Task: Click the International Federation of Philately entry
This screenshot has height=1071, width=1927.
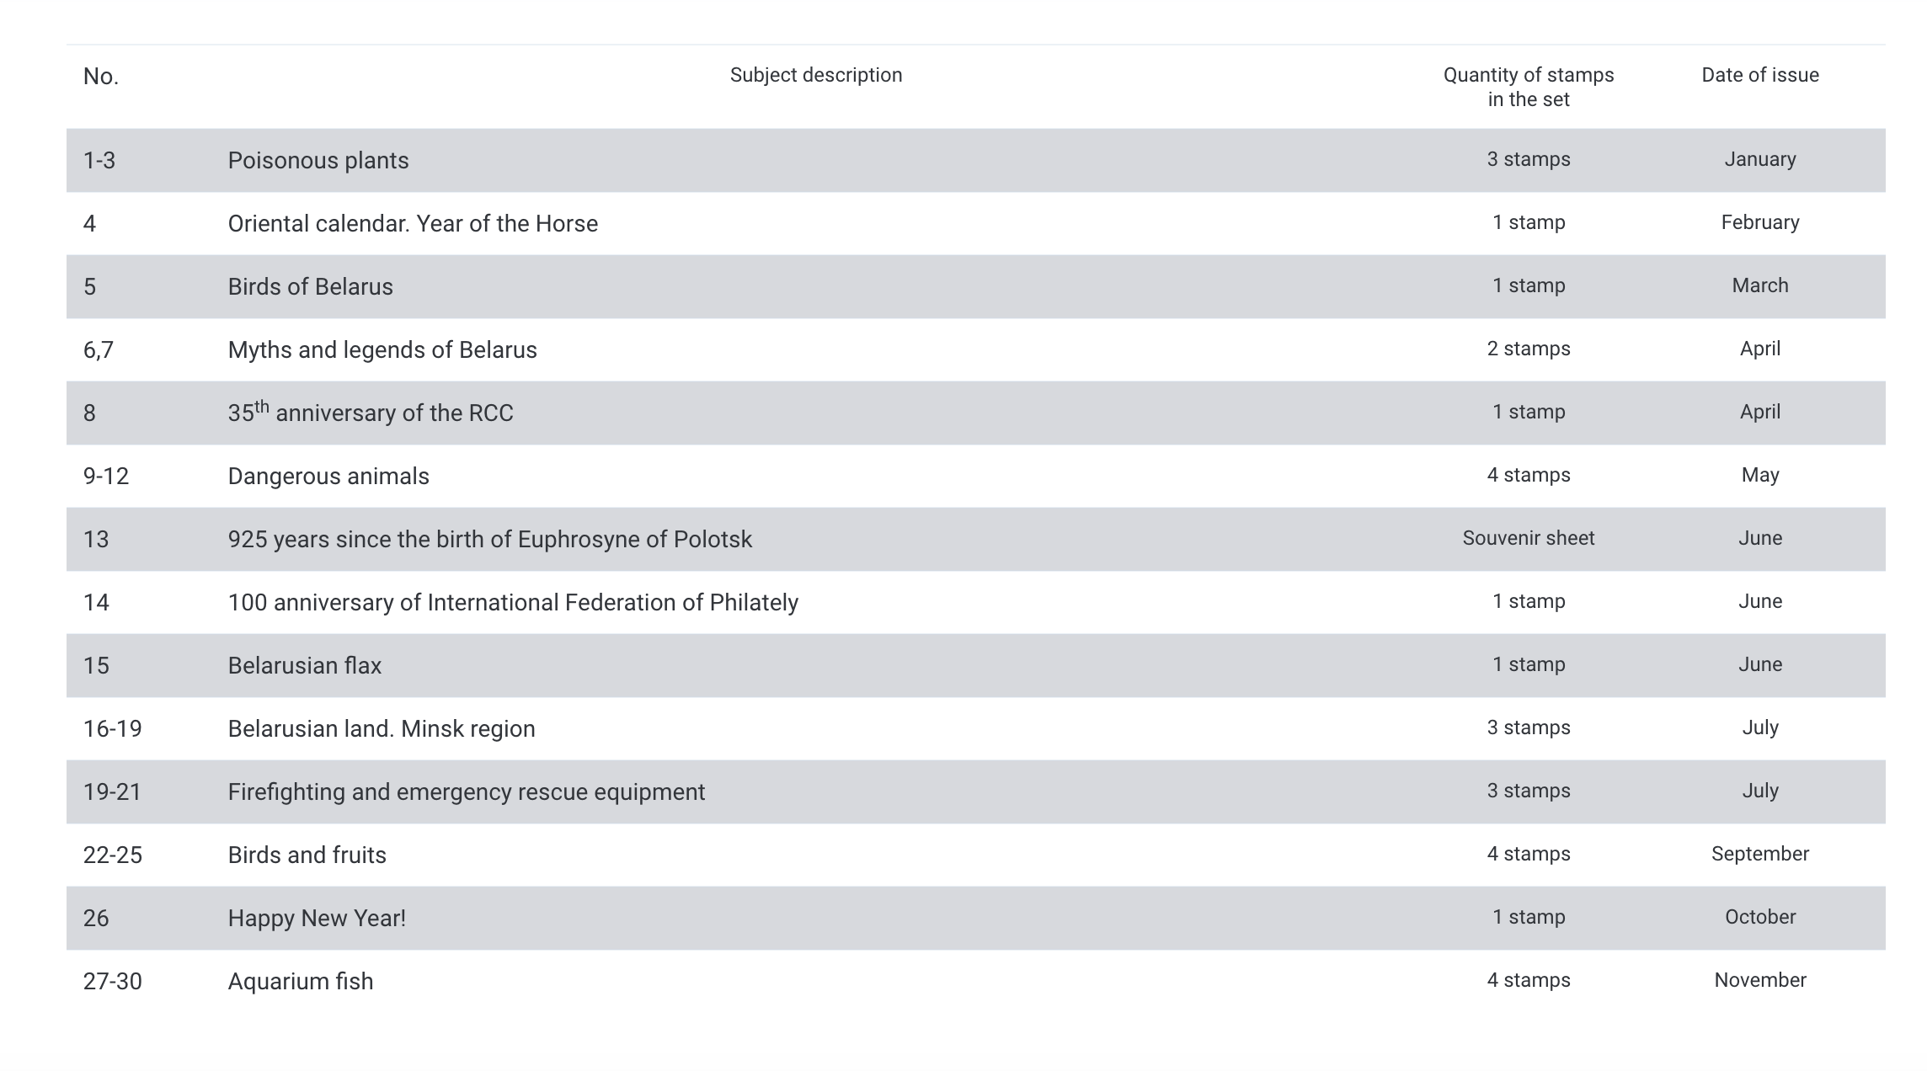Action: [x=512, y=602]
